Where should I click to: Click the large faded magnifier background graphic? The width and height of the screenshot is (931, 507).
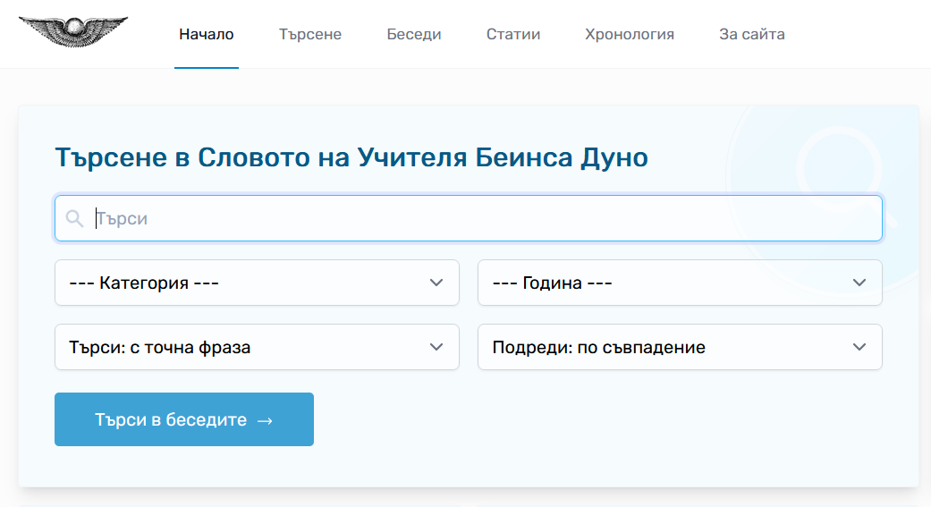pyautogui.click(x=845, y=173)
